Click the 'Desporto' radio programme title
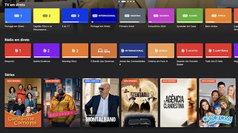This screenshot has height=133, width=238. coord(10,61)
